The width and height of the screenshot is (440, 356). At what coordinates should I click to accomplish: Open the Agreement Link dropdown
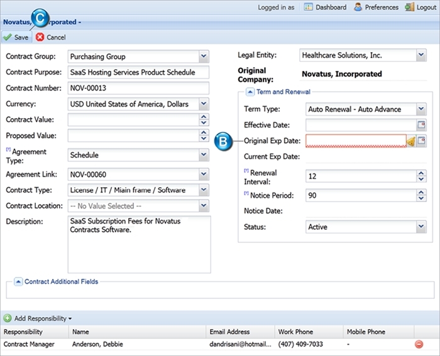(204, 175)
